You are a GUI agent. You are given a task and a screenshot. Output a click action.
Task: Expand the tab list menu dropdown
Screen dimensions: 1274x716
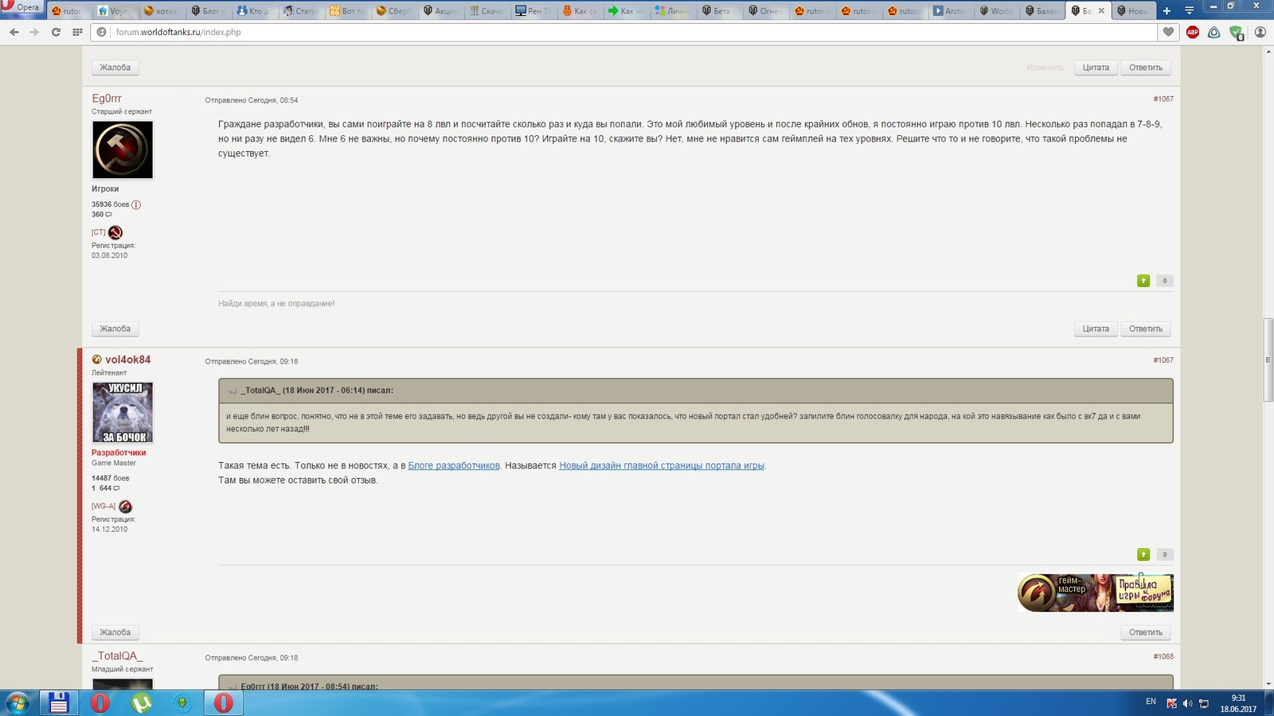[x=1189, y=11]
